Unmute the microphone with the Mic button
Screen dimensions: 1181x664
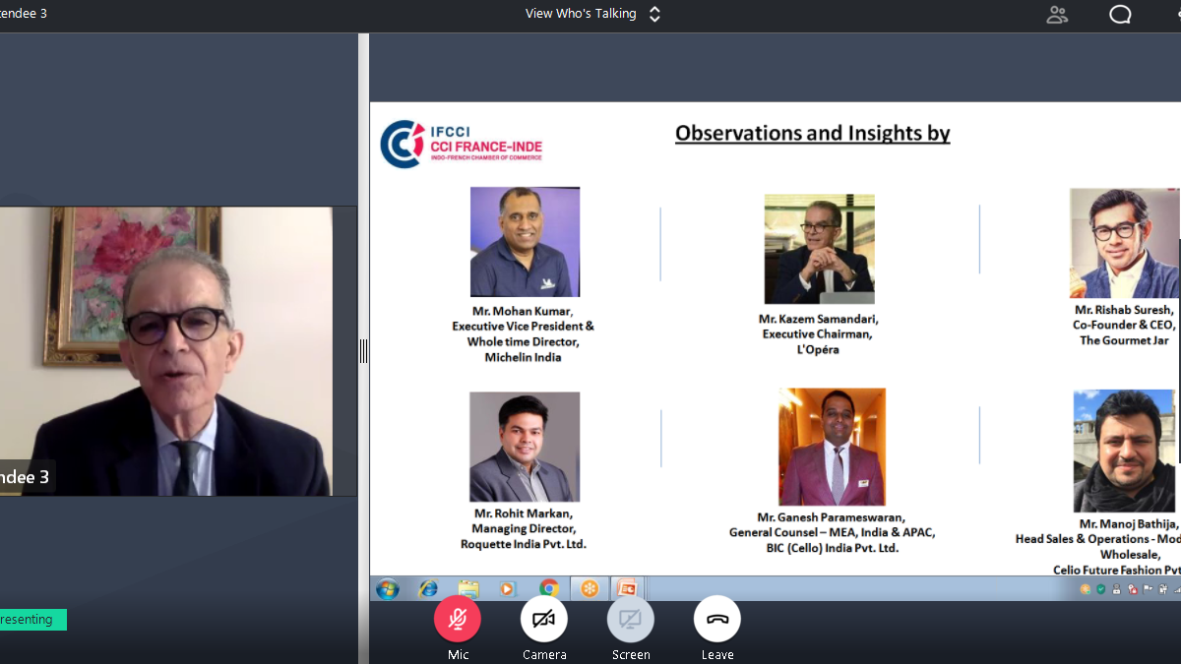click(458, 619)
